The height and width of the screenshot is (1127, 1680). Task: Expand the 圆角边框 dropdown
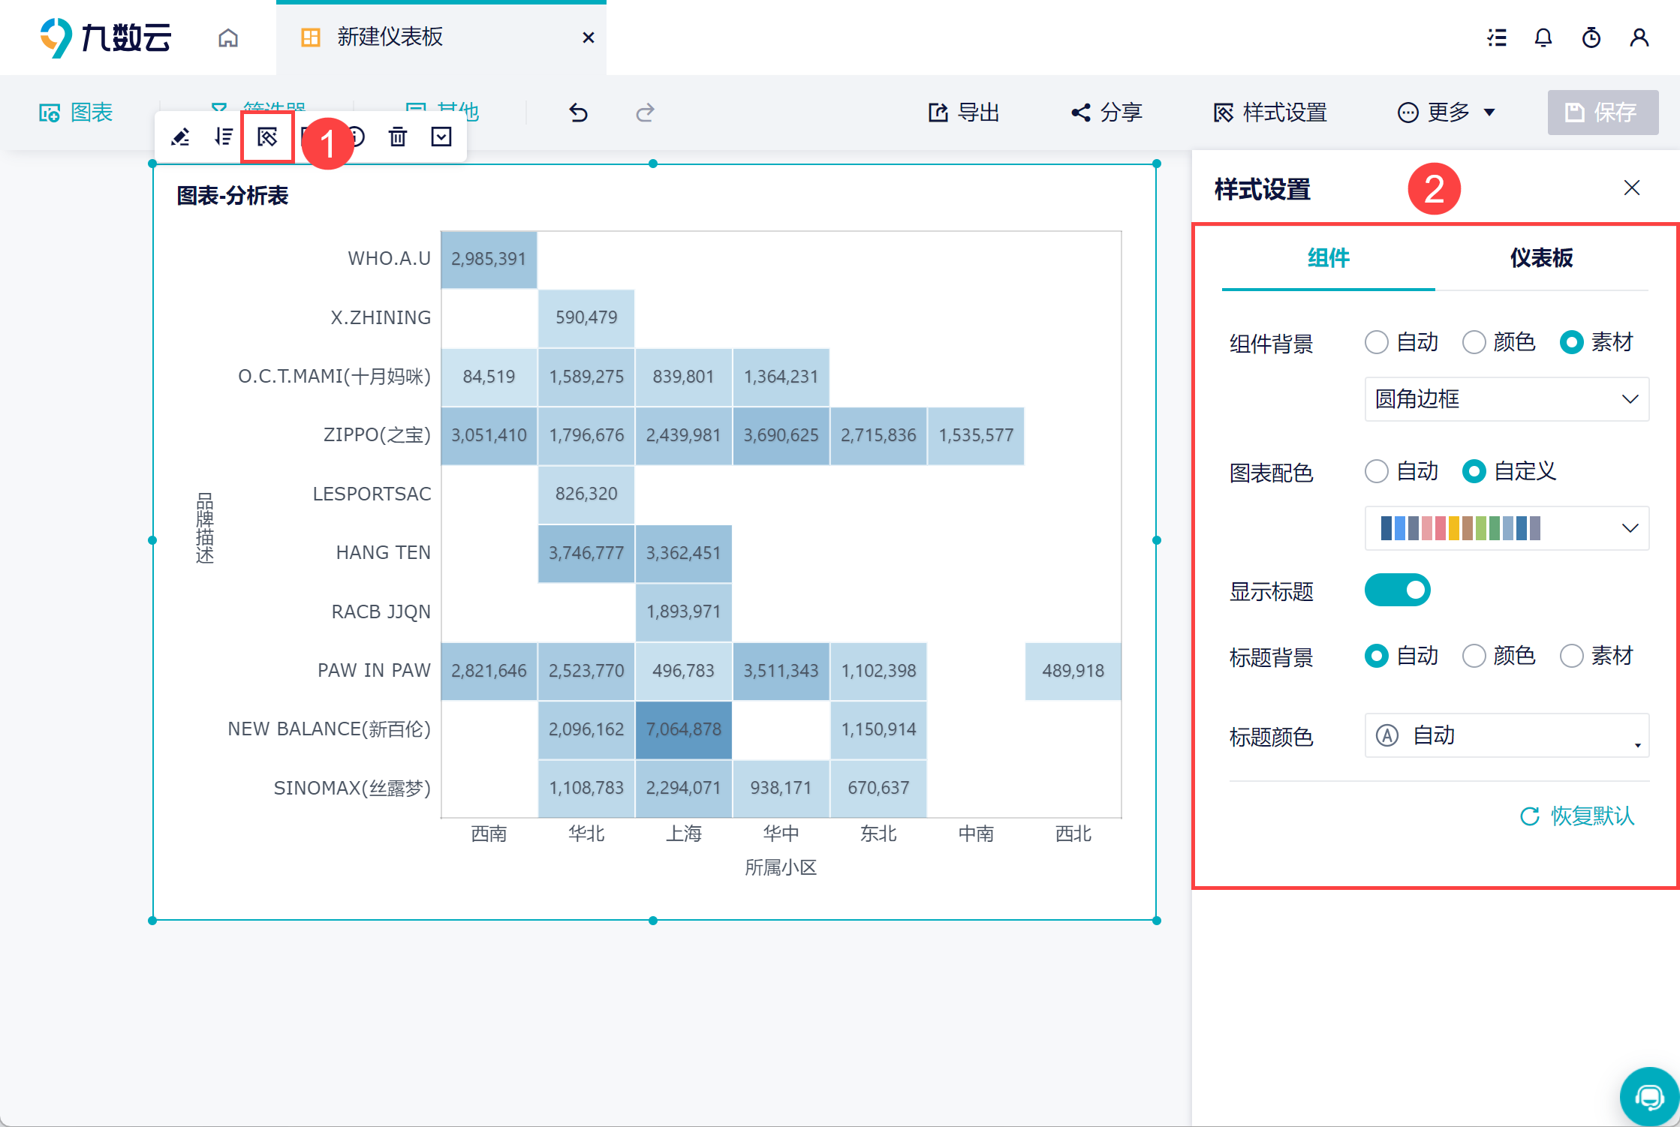click(x=1506, y=399)
